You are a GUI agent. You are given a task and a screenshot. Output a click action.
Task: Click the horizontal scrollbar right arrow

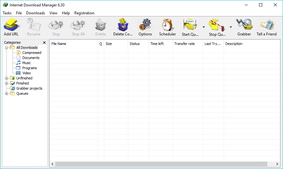click(x=277, y=164)
